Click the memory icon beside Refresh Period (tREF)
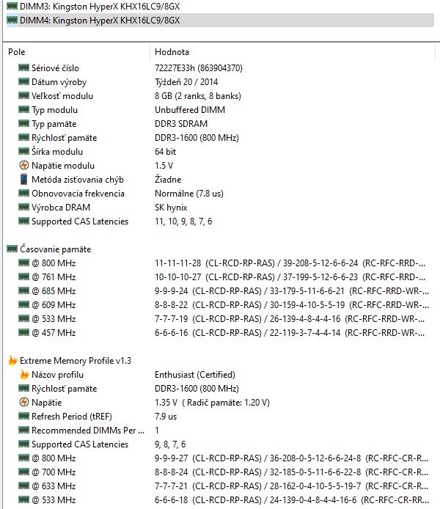Image resolution: width=440 pixels, height=509 pixels. click(23, 416)
